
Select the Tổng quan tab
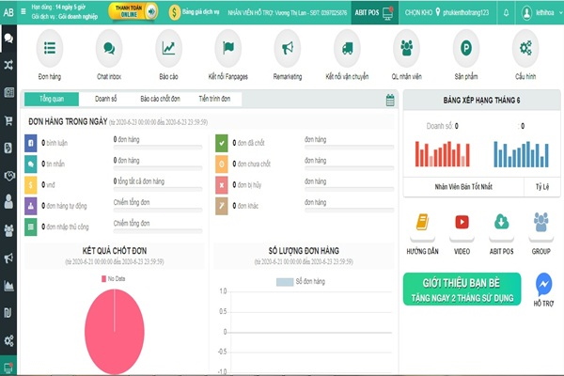pos(52,99)
